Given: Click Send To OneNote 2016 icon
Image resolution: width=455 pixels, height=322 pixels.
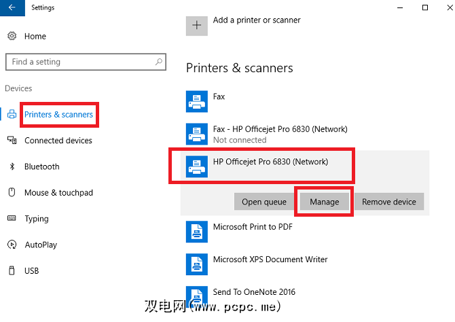Looking at the screenshot, I should [x=197, y=296].
